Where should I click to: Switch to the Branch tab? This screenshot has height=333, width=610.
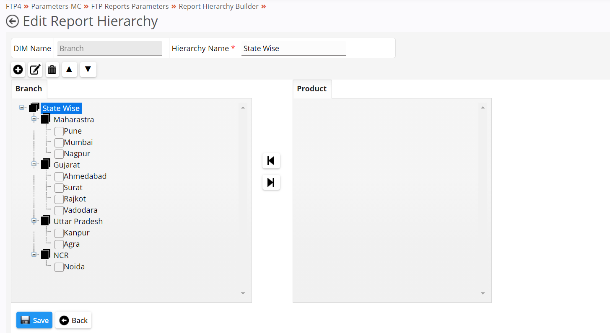[x=29, y=89]
